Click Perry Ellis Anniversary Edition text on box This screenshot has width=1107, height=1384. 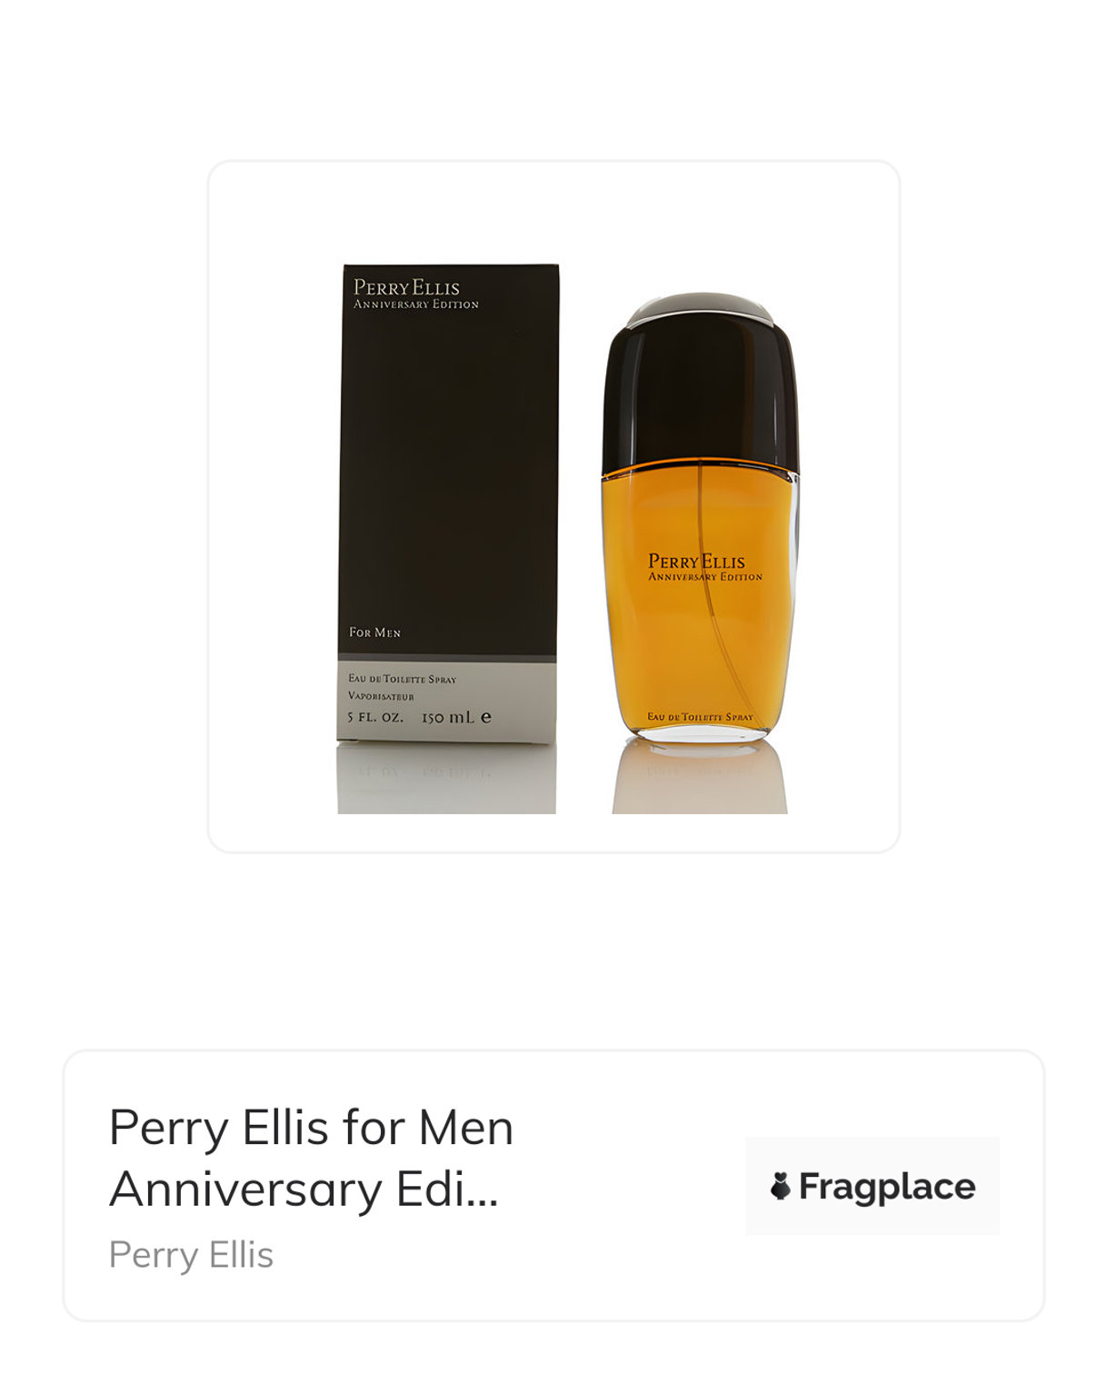click(x=415, y=294)
